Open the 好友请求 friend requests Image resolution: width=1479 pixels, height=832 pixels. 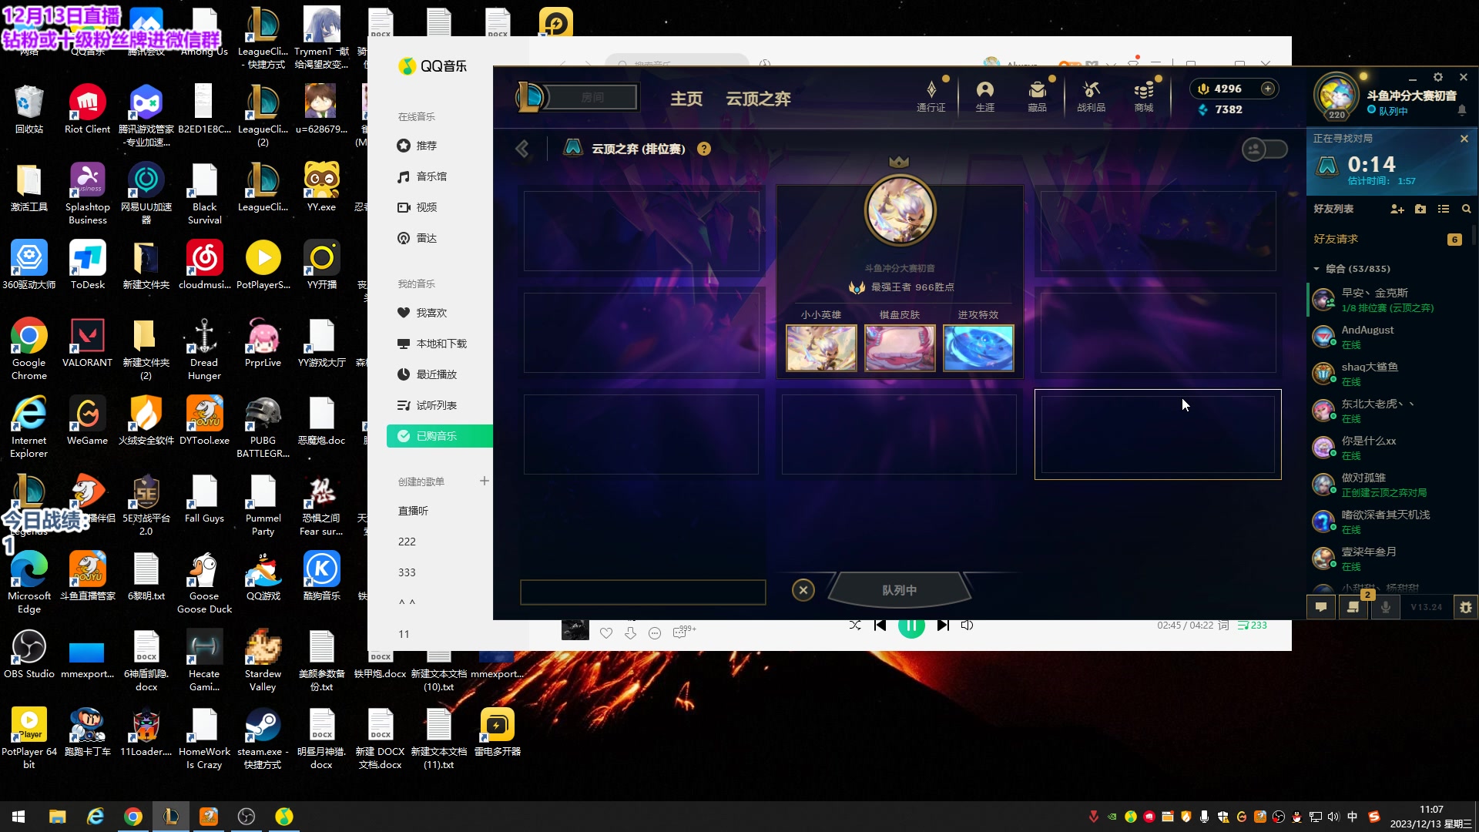pos(1336,239)
